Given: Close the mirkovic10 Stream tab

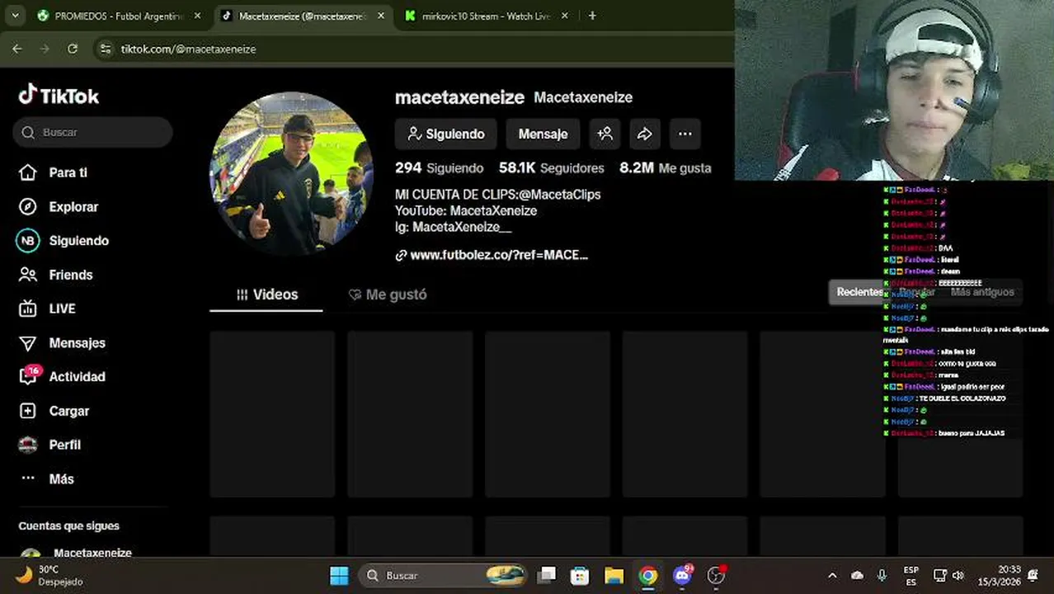Looking at the screenshot, I should (567, 16).
